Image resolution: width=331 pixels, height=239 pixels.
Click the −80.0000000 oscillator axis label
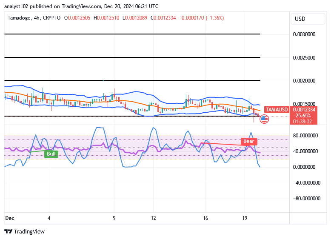[306, 199]
